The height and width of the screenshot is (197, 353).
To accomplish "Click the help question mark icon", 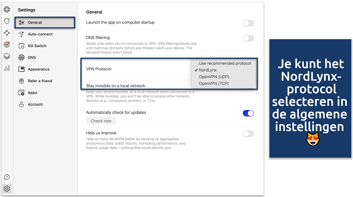I will (x=7, y=177).
